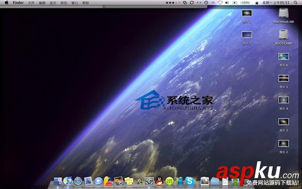Select the 图片 6 desktop thumbnail
The width and height of the screenshot is (302, 189).
click(x=283, y=56)
